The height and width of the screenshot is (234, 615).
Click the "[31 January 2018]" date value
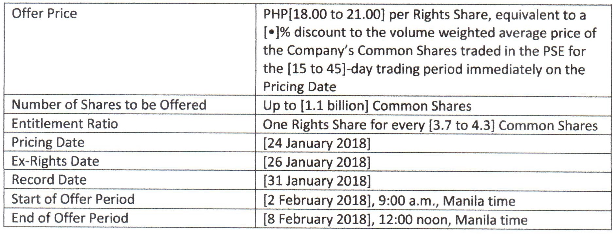point(317,181)
